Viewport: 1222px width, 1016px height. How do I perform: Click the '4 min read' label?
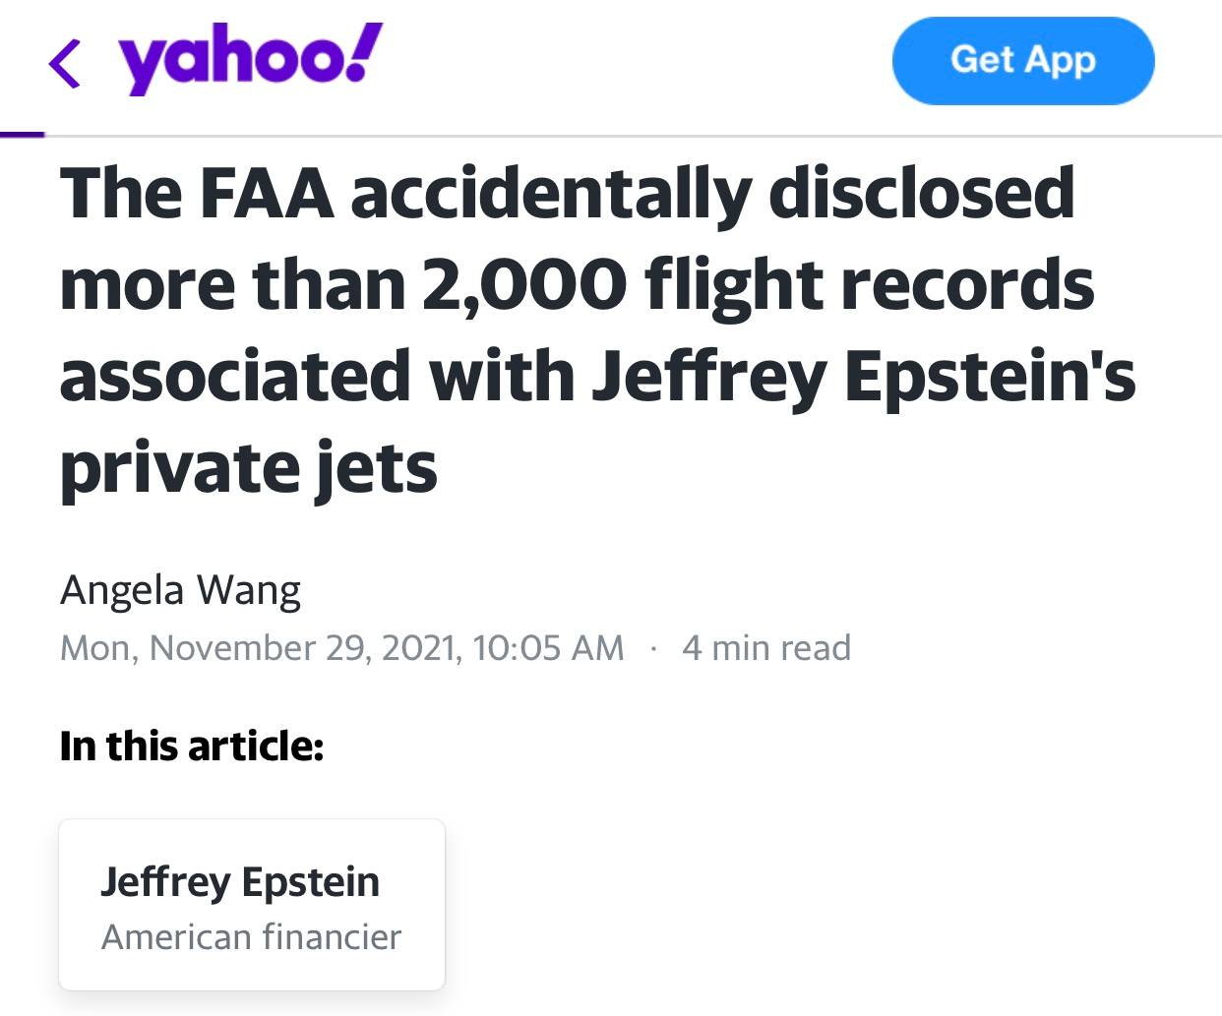pos(765,648)
